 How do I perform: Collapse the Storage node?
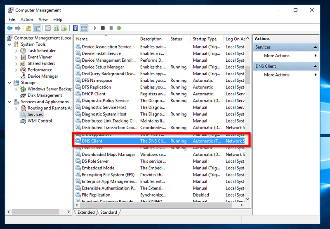pyautogui.click(x=9, y=83)
